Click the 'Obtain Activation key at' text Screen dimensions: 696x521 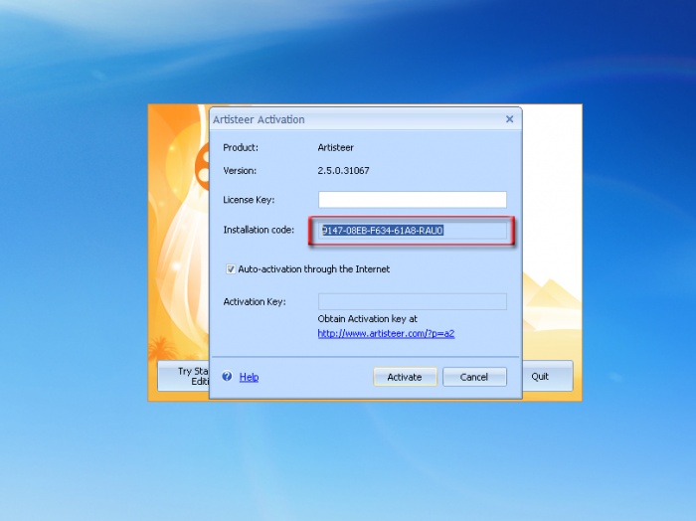[367, 319]
